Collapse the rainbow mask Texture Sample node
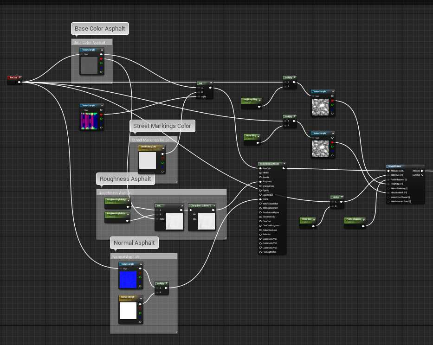 102,105
